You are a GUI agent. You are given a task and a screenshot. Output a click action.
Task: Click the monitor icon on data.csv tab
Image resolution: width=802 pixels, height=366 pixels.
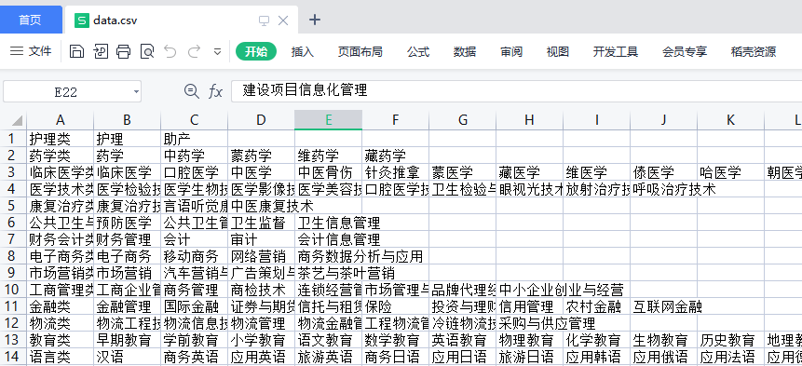tap(264, 20)
